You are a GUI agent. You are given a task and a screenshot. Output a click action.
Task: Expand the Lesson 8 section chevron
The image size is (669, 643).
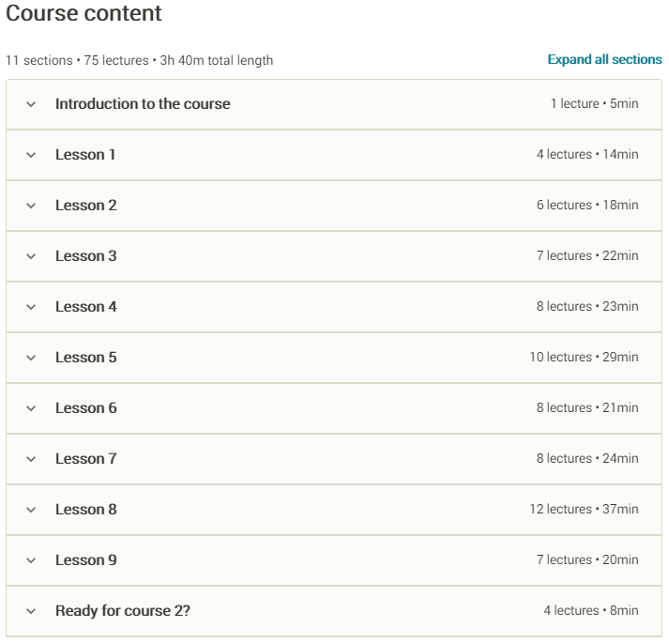[x=31, y=510]
